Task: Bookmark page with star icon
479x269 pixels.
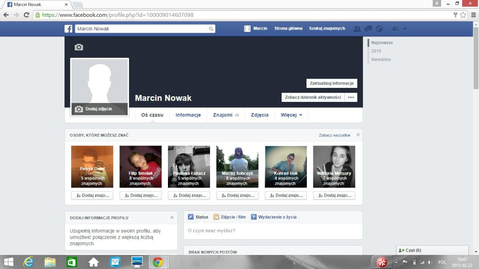Action: pos(463,15)
